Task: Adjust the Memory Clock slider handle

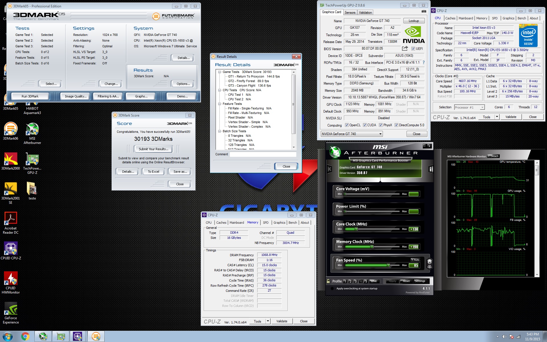Action: (x=372, y=247)
